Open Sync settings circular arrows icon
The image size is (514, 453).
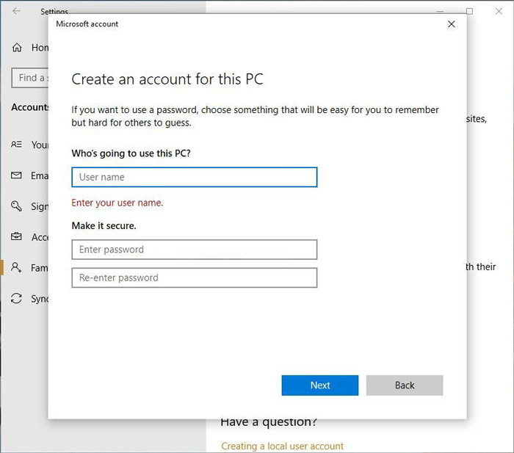pyautogui.click(x=16, y=298)
